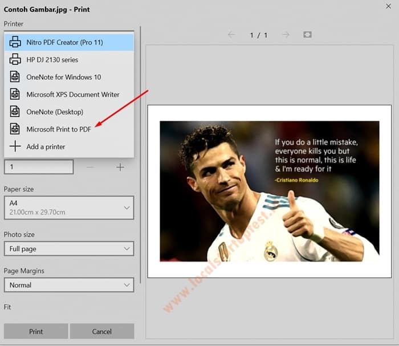Viewport: 399px width, 346px height.
Task: Click the left panel vertical scrollbar
Action: click(140, 154)
